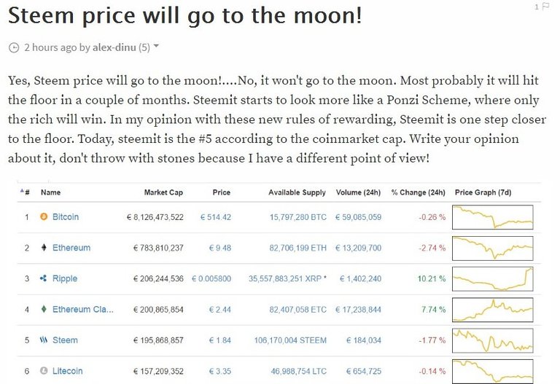560x384 pixels.
Task: Open Steem 7-day price graph thumbnail
Action: pyautogui.click(x=492, y=340)
